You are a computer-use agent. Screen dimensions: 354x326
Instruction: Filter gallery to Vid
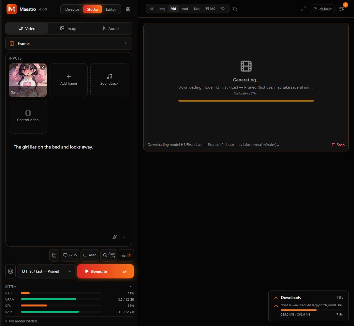coord(173,8)
